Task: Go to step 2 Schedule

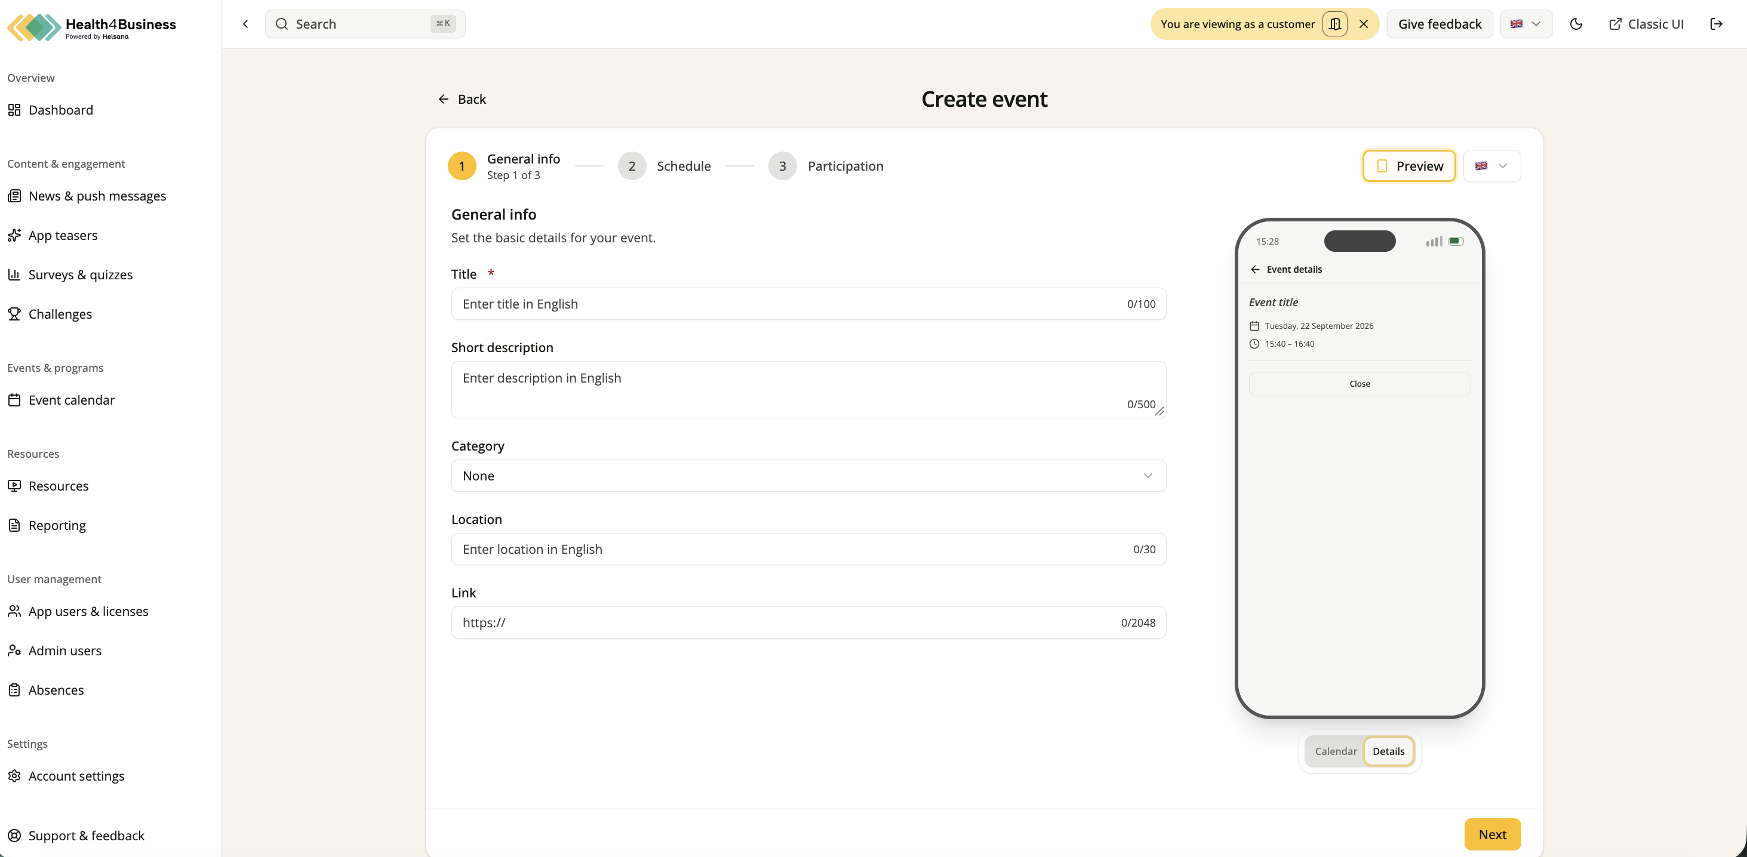Action: 665,166
